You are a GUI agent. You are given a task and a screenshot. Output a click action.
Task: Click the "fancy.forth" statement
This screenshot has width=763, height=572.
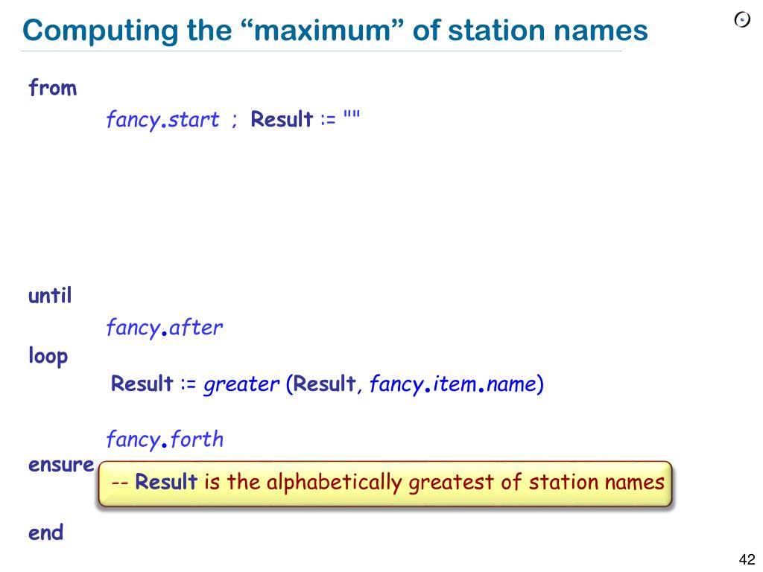[165, 439]
